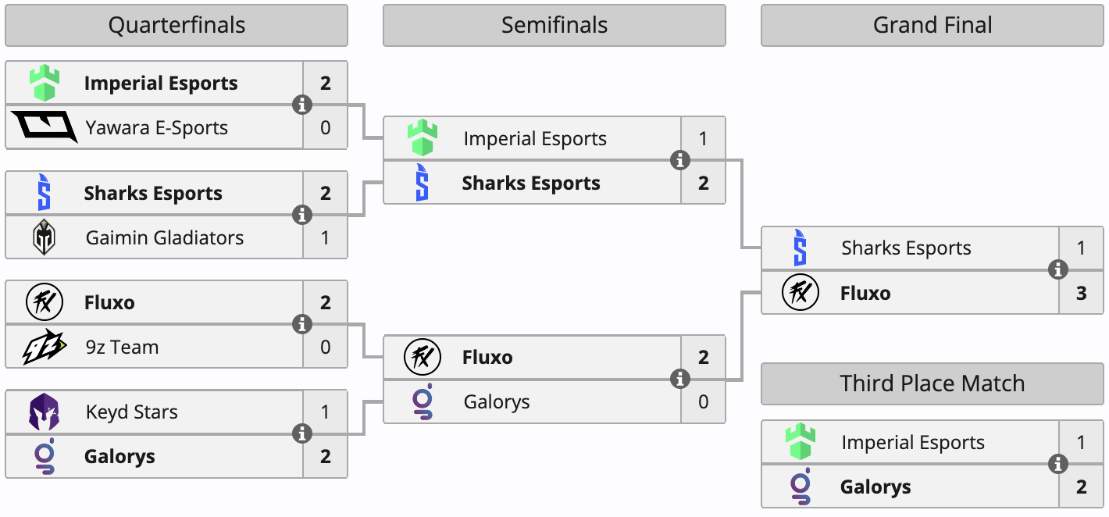
Task: Open the Gaimin Gladiators team link
Action: (165, 237)
